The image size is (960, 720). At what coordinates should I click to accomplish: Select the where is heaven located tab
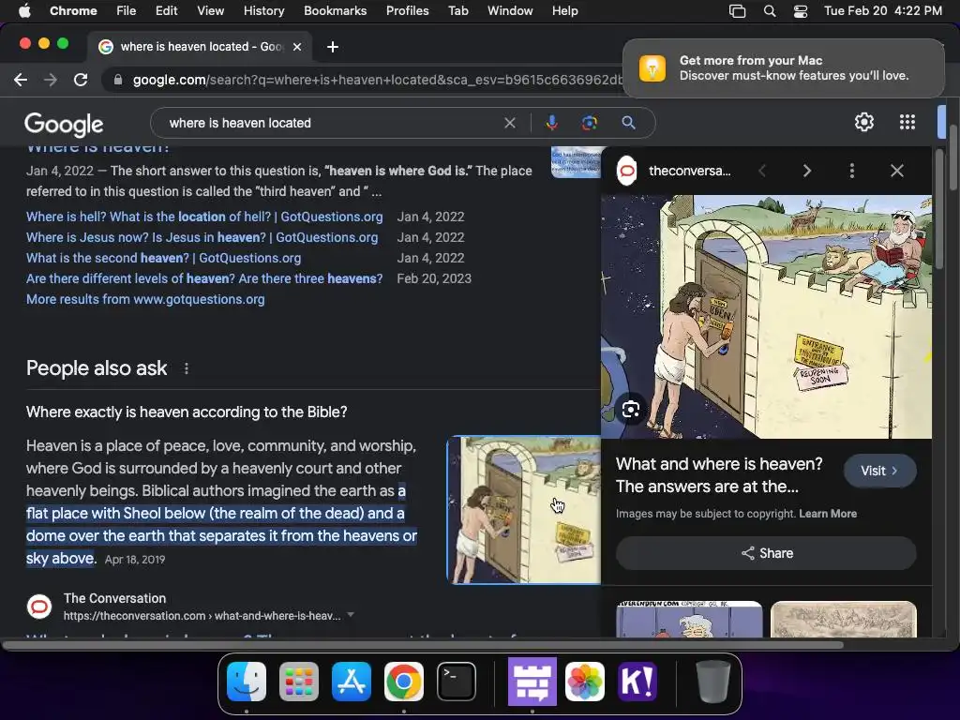[199, 47]
